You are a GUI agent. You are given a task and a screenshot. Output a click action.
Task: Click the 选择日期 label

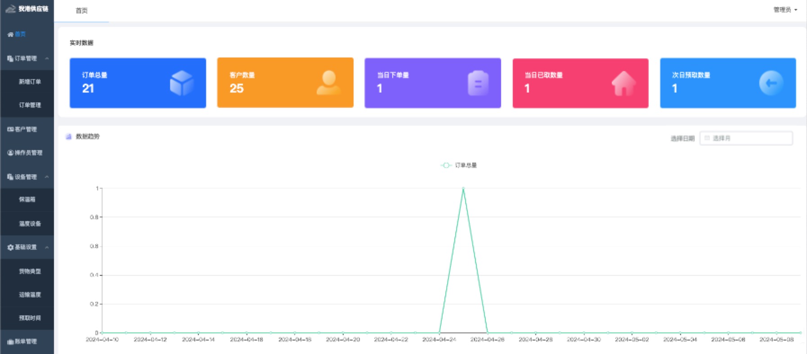point(682,138)
